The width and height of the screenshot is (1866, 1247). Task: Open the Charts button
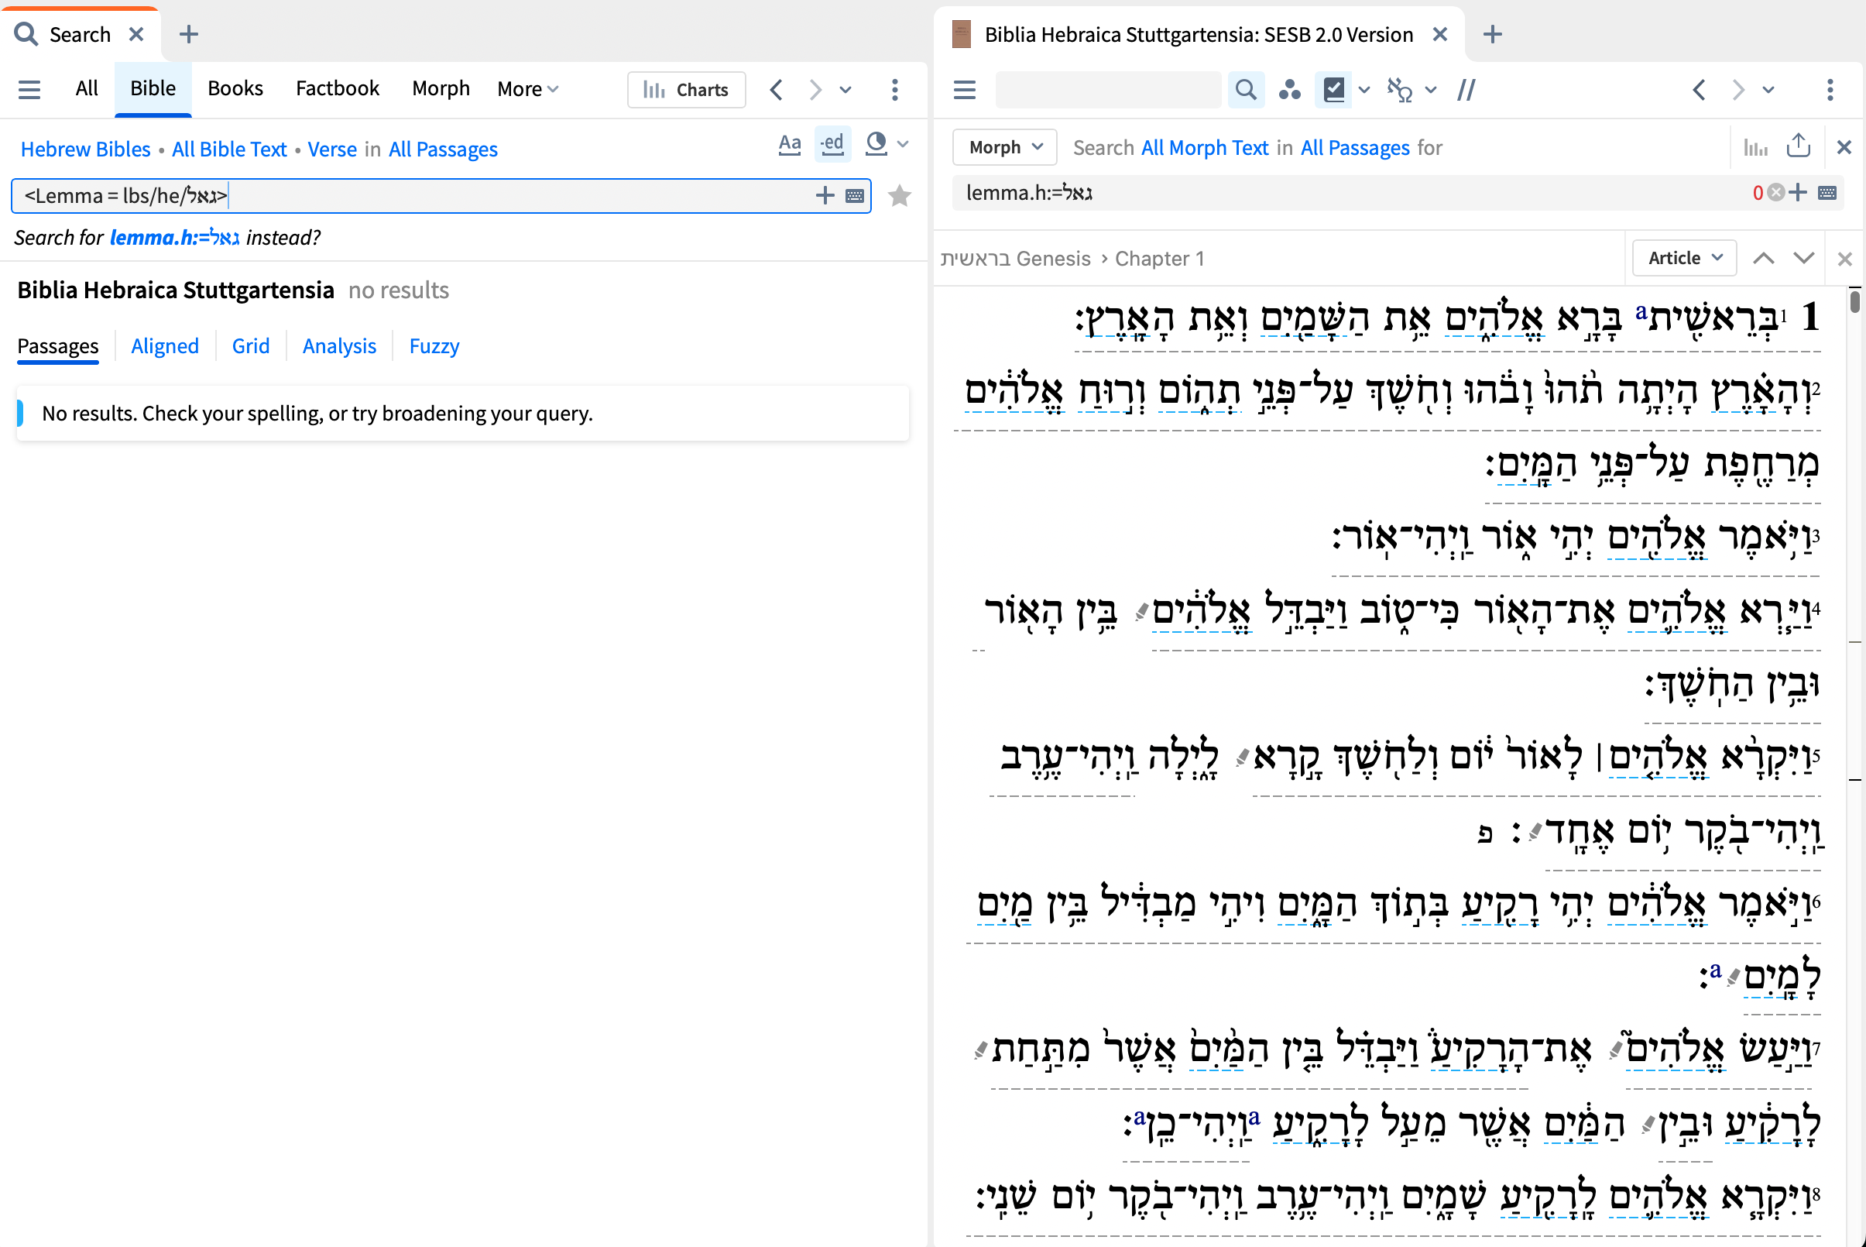[686, 90]
